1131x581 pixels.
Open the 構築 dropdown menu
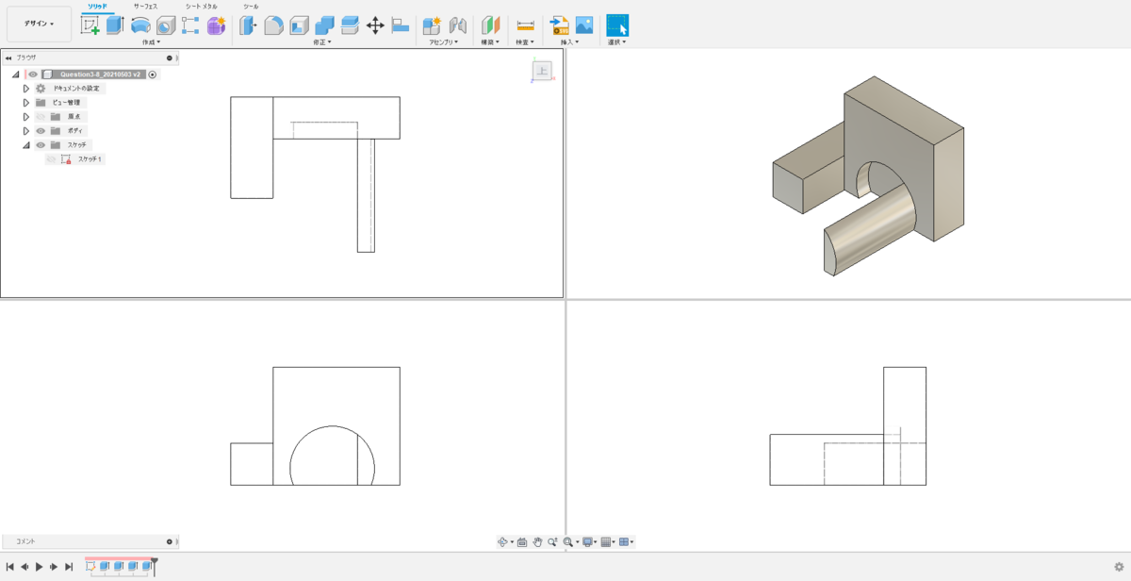(490, 42)
